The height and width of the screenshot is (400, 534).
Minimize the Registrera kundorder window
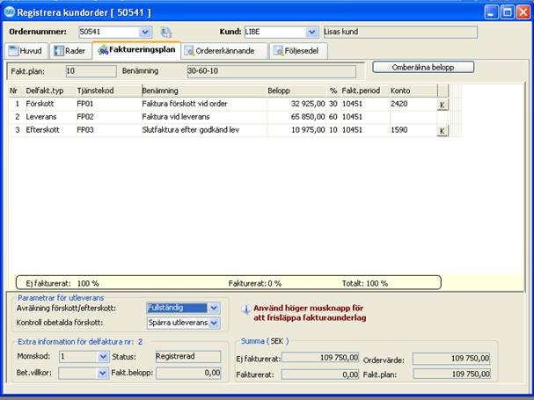click(491, 12)
